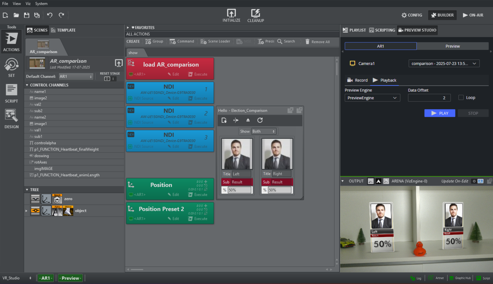This screenshot has height=284, width=493.
Task: Collapse the Control Channels section
Action: (27, 85)
